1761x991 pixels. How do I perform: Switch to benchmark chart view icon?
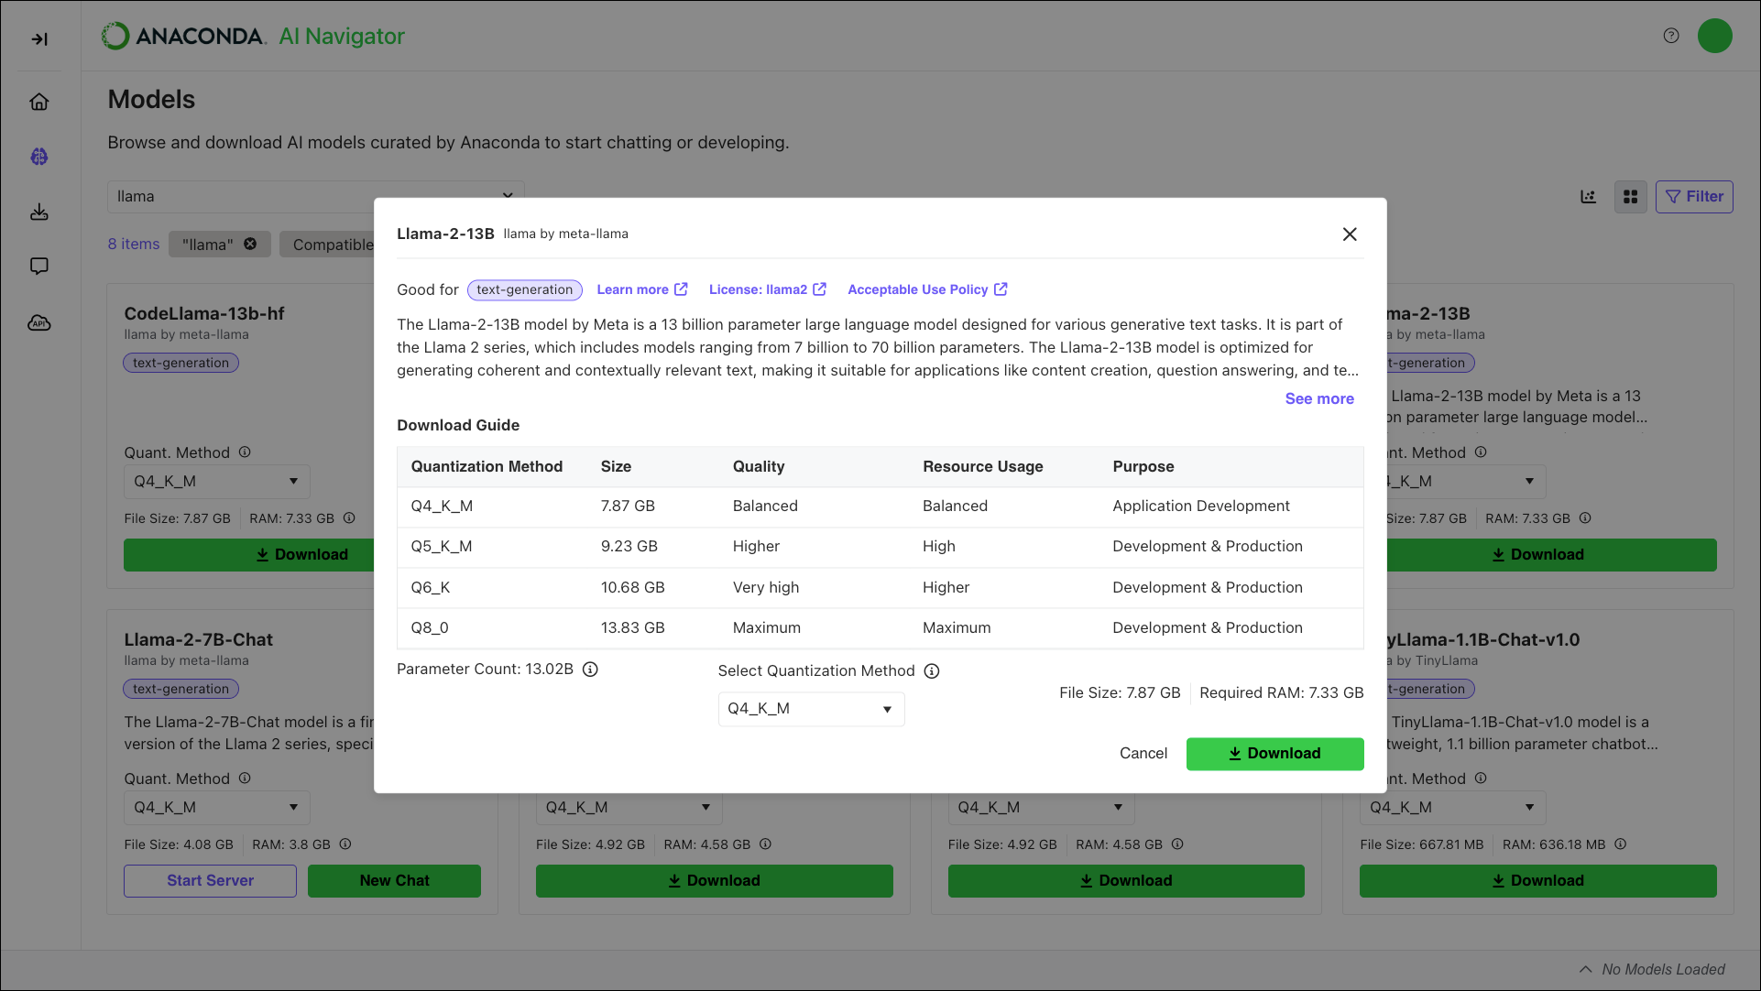click(x=1588, y=197)
